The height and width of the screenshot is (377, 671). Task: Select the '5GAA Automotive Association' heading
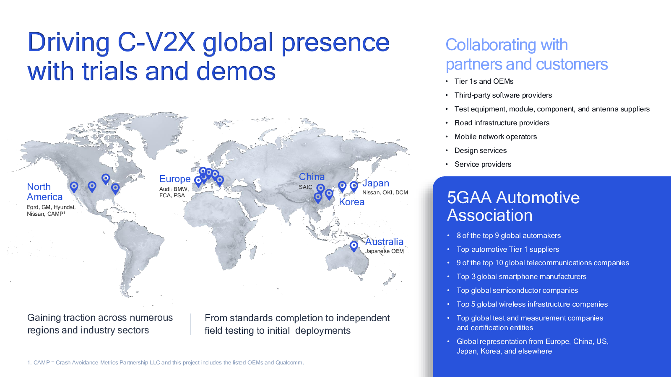(x=513, y=206)
